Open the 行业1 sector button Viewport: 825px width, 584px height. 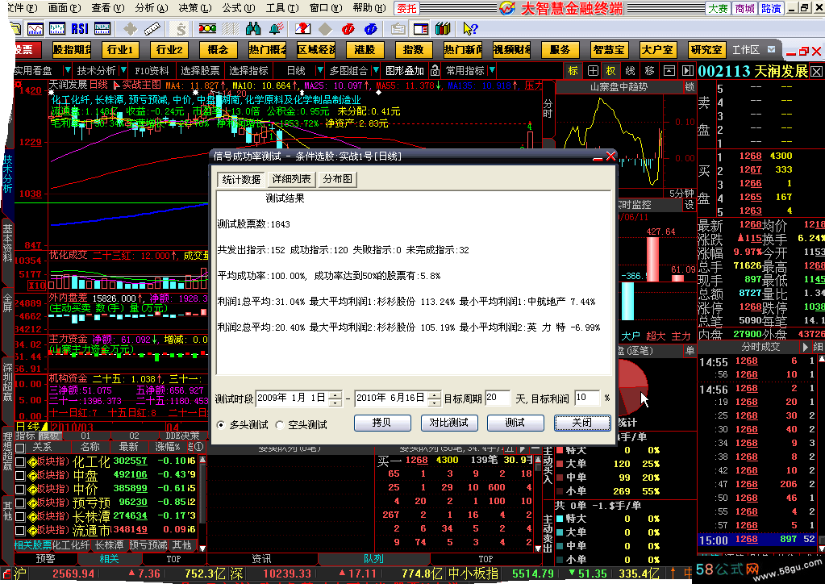(x=120, y=50)
